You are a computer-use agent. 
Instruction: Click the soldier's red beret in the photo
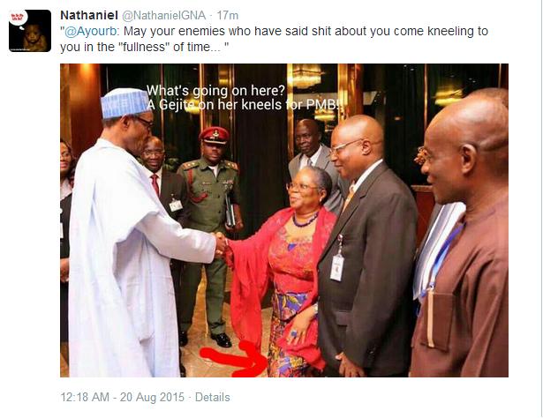pos(215,135)
